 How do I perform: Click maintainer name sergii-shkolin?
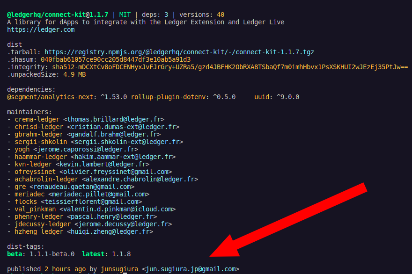tap(41, 142)
